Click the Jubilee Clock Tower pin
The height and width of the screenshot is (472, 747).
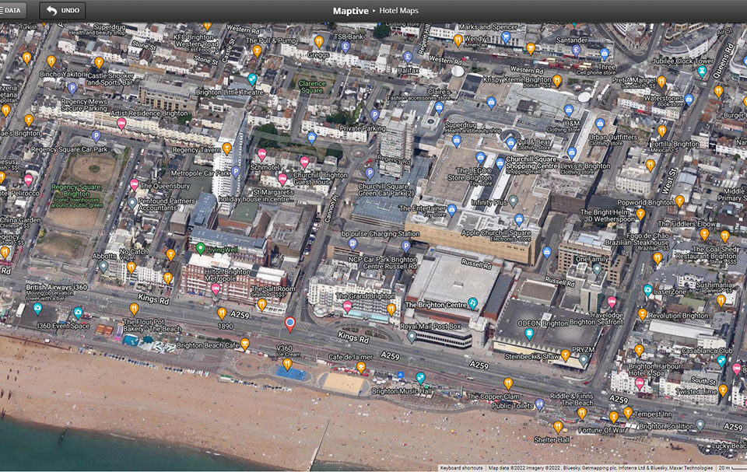tap(702, 72)
